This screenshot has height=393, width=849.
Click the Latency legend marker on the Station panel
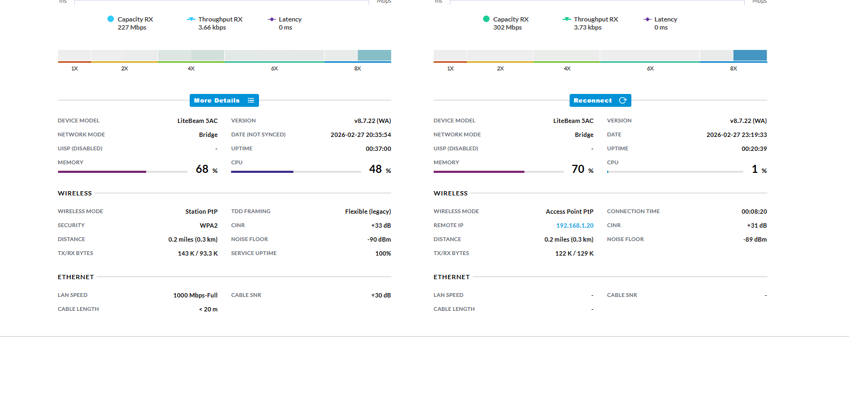[x=271, y=19]
